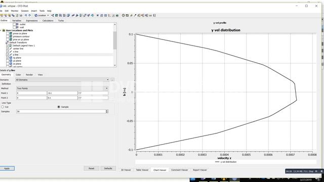Click the share-shaped streamline icon in toolbar
The image size is (324, 182).
click(53, 16)
